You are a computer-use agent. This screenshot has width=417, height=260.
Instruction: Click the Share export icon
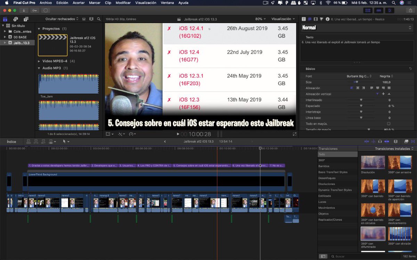tap(411, 10)
